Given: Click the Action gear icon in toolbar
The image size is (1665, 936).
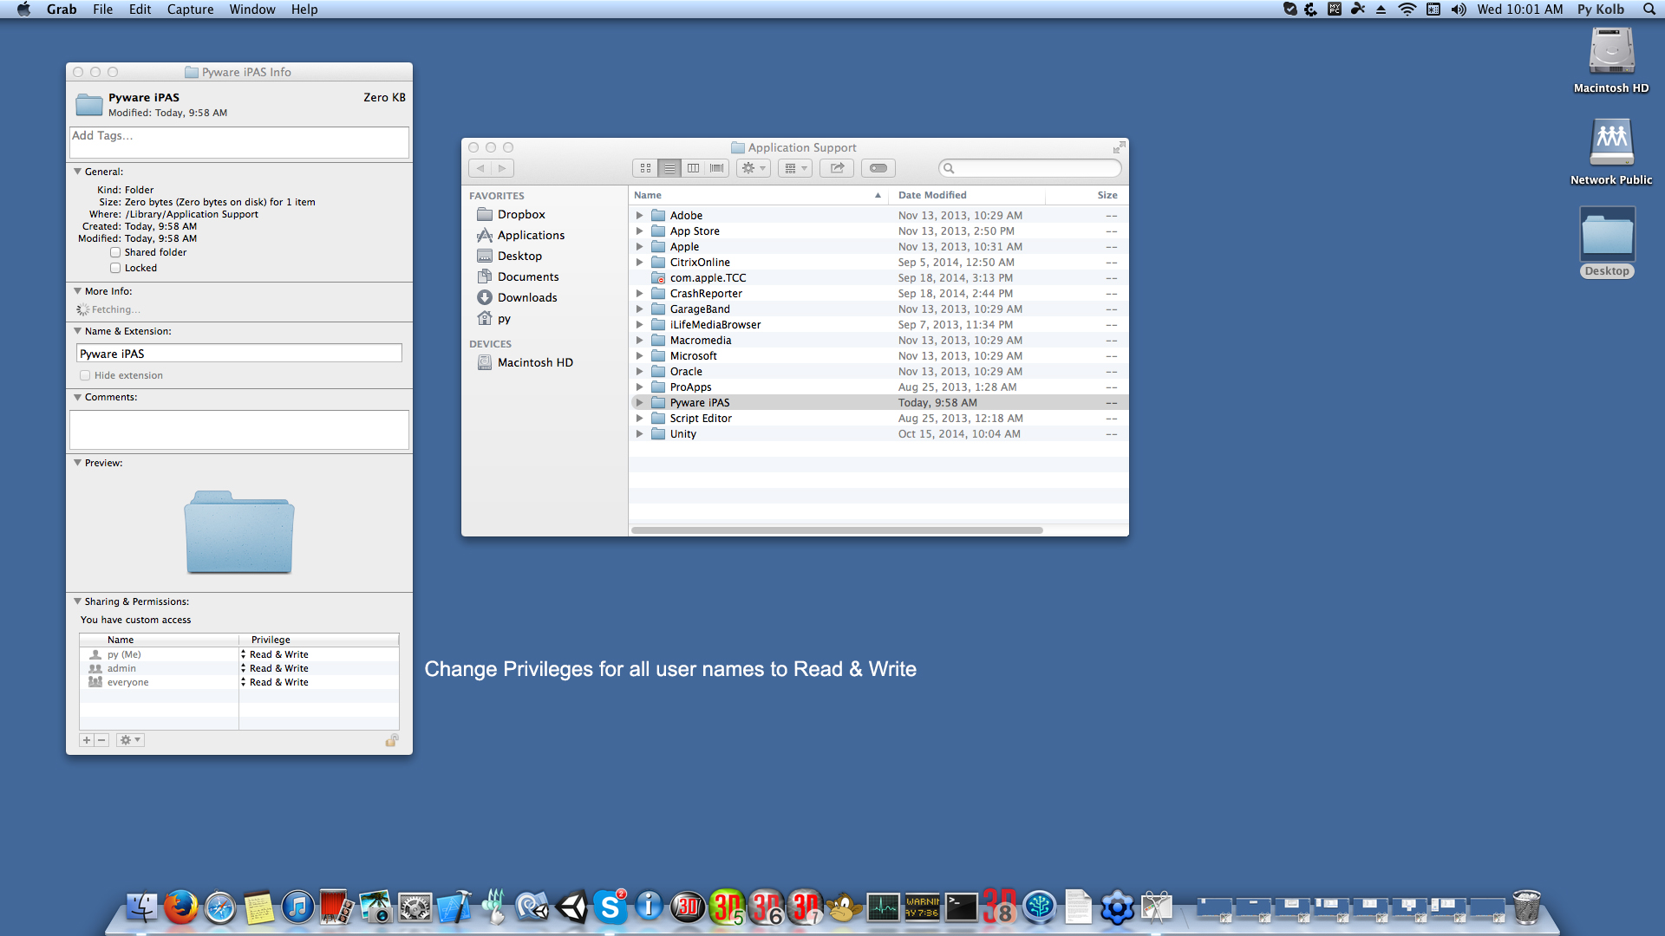Looking at the screenshot, I should click(x=749, y=168).
